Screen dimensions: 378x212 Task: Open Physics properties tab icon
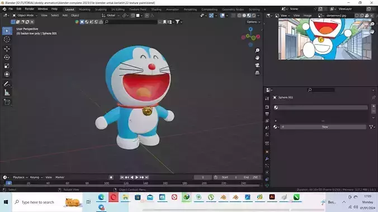[x=267, y=172]
